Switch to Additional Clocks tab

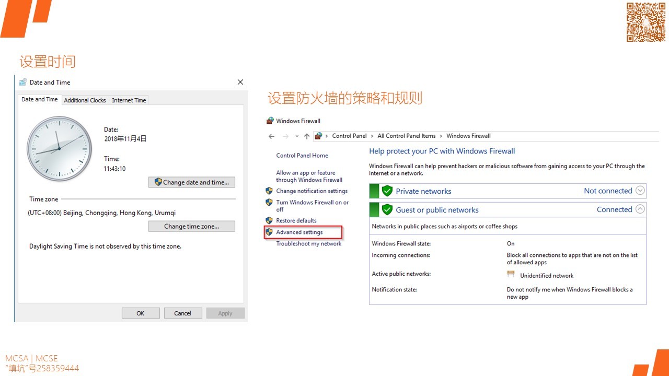coord(85,100)
